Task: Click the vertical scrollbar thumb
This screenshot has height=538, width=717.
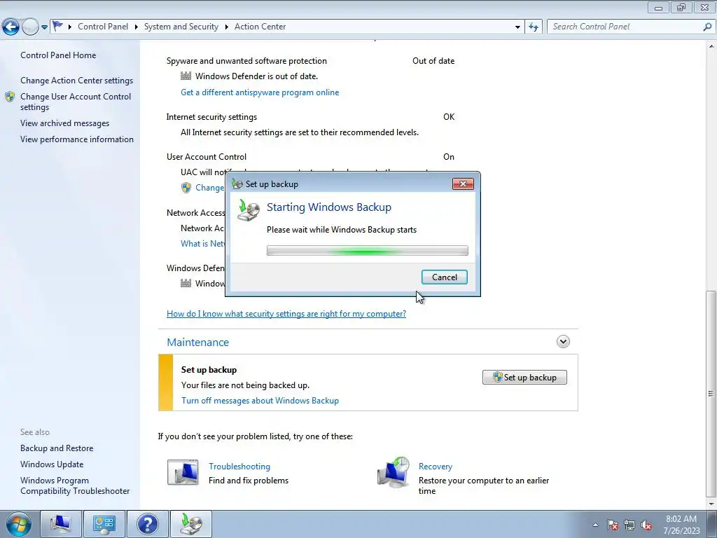Action: 711,394
